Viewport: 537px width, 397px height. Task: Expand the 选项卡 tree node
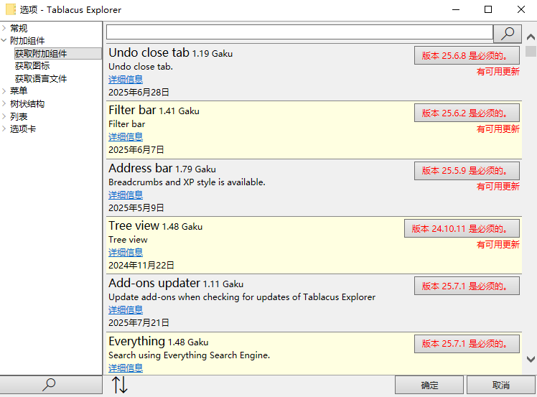[4, 129]
